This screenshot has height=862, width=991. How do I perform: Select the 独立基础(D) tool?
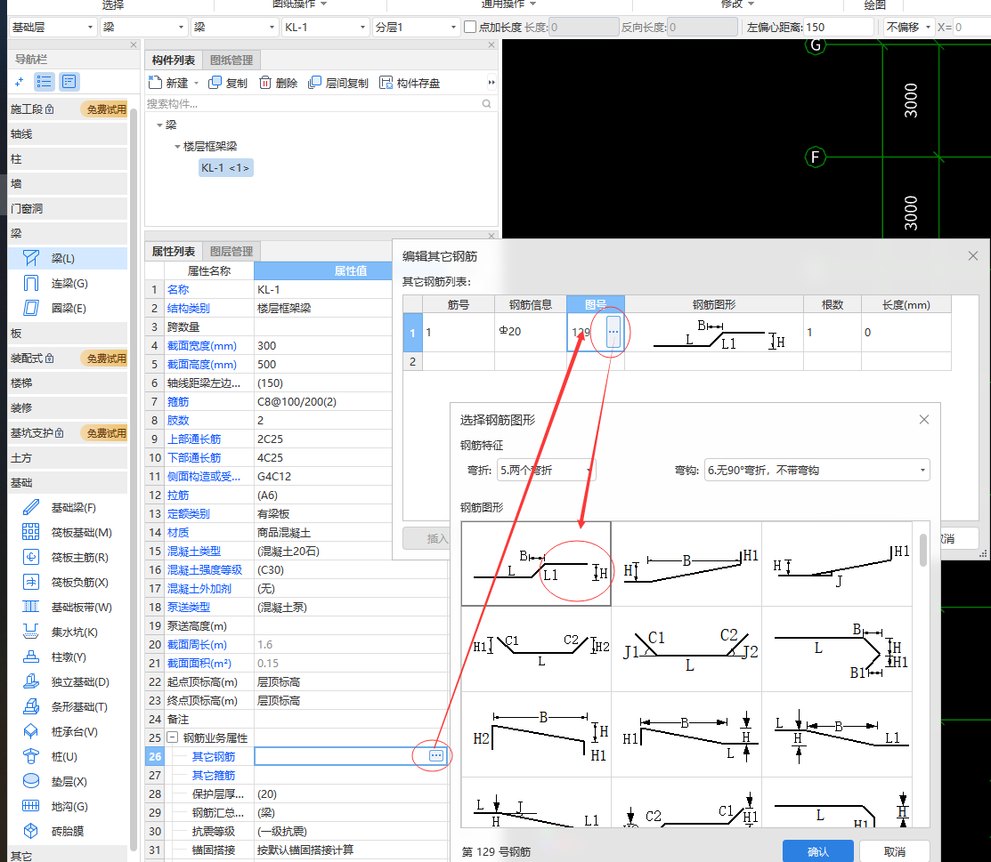(68, 682)
